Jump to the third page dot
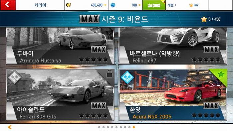 [108, 127]
